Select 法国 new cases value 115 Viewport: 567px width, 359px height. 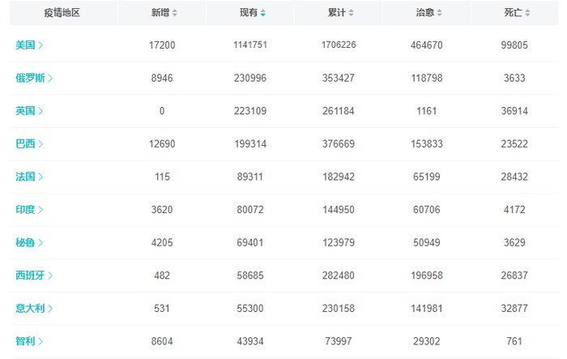click(x=162, y=177)
